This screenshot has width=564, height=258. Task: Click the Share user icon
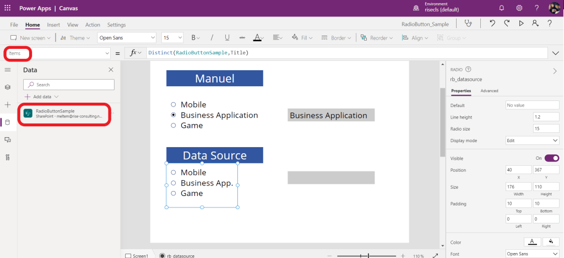[x=535, y=24]
